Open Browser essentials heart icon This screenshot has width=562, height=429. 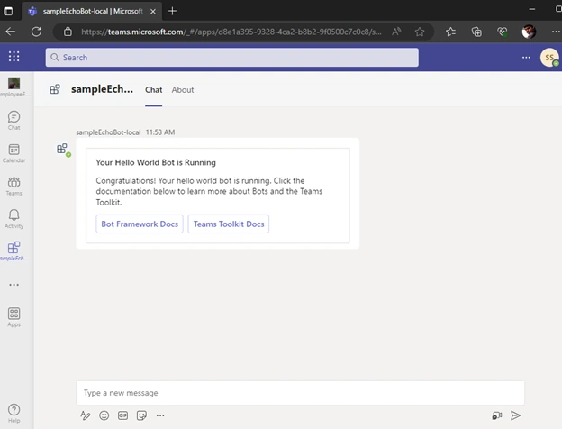pyautogui.click(x=503, y=32)
